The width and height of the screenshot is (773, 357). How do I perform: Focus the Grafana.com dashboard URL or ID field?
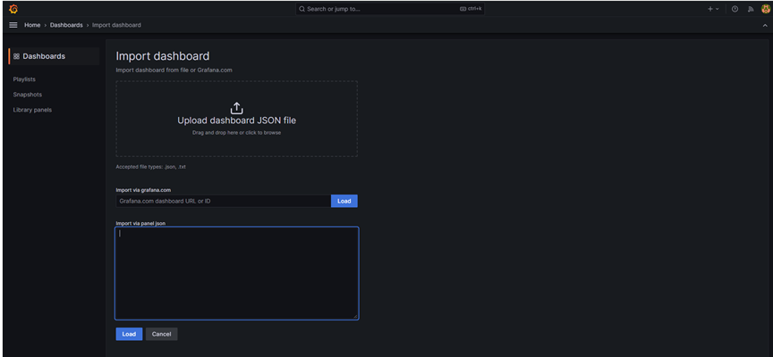(224, 201)
